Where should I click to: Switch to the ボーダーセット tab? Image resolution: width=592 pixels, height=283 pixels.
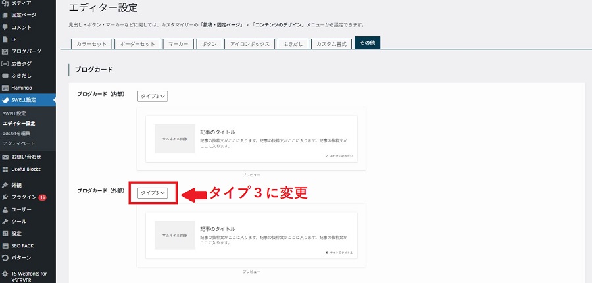[137, 44]
